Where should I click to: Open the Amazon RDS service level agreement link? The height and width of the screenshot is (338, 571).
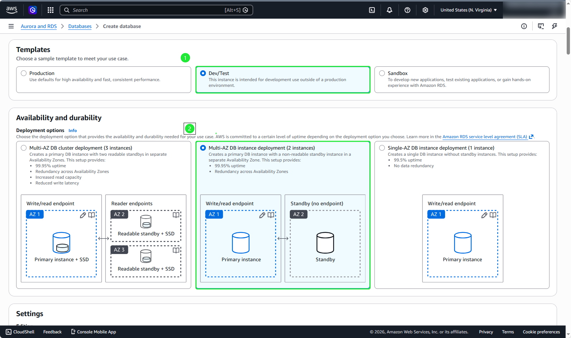pyautogui.click(x=485, y=137)
